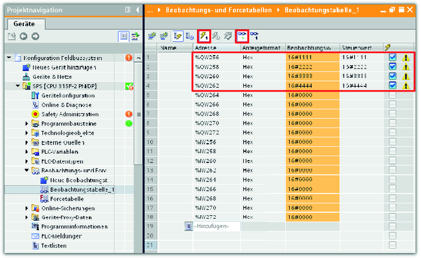This screenshot has width=421, height=258.
Task: Uncheck modify checkbox for %QW260 row
Action: (393, 76)
